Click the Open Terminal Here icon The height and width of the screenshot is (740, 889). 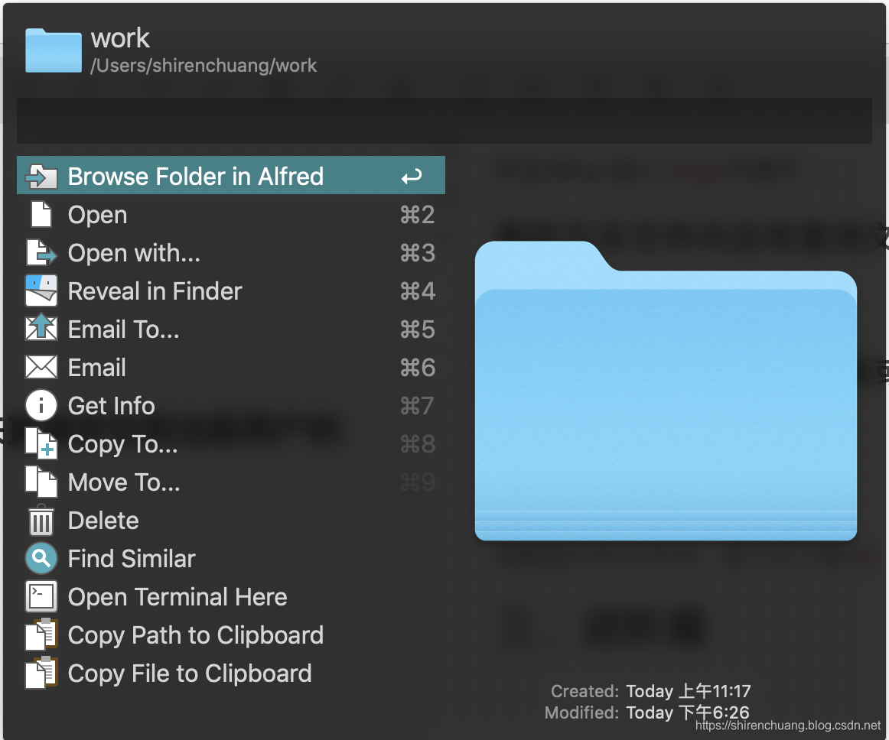point(41,596)
